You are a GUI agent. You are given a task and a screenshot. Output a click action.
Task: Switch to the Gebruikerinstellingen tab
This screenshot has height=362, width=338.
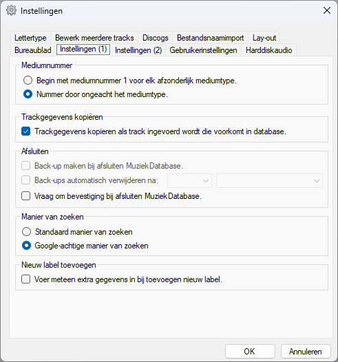click(203, 50)
